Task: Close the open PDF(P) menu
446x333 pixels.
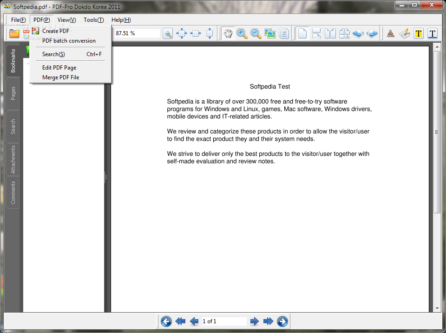Action: (42, 20)
